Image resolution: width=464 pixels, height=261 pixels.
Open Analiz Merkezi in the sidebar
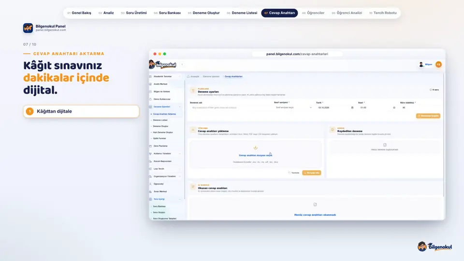tap(160, 84)
